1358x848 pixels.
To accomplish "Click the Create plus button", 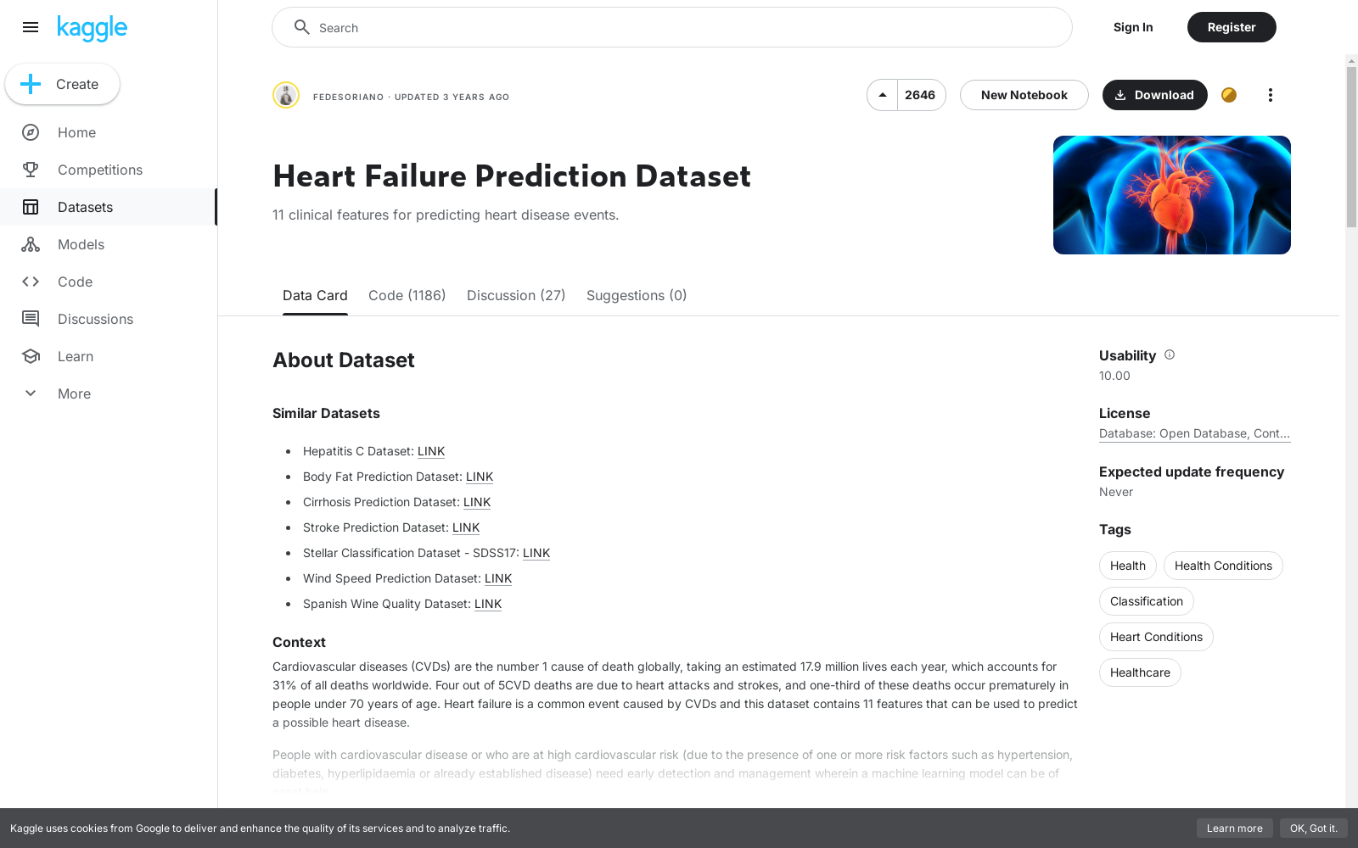I will (62, 84).
